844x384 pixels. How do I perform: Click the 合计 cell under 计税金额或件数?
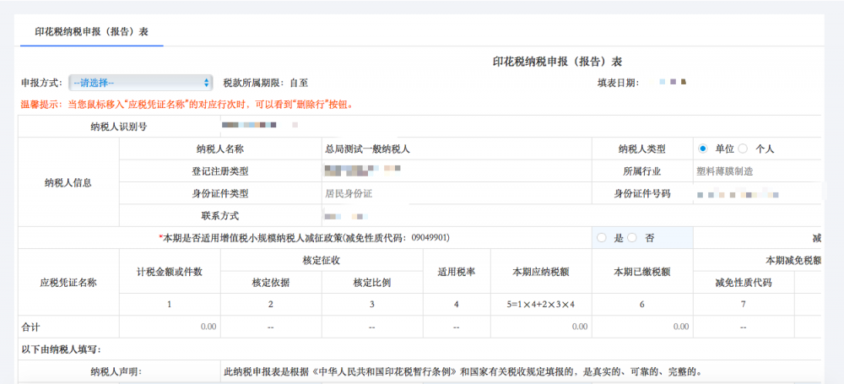(x=170, y=327)
